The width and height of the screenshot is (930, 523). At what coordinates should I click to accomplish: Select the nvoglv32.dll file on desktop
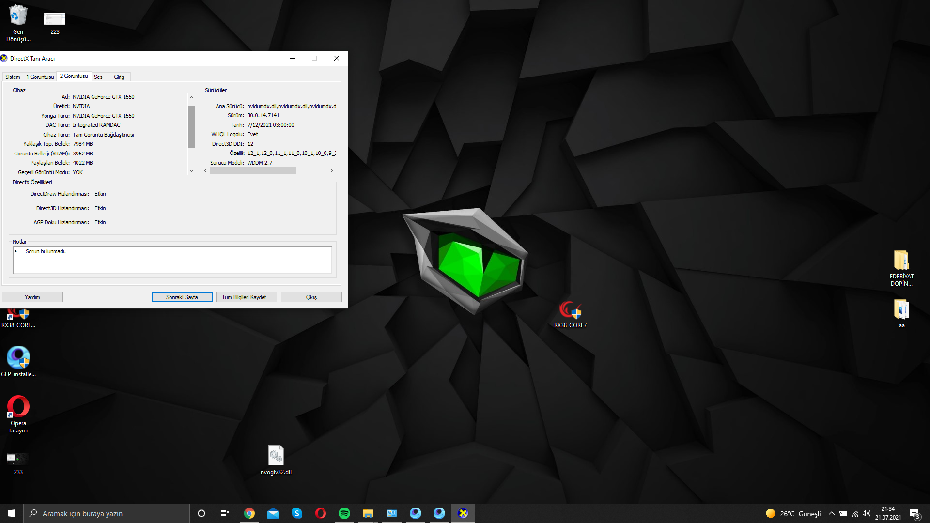[276, 456]
